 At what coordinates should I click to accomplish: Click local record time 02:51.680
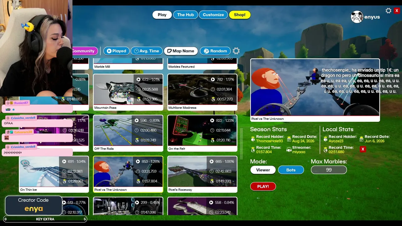pos(336,152)
